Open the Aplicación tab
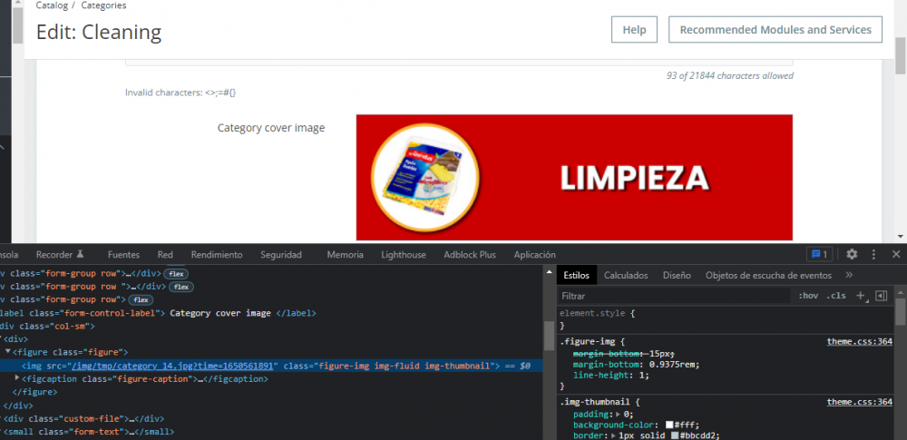 click(x=534, y=255)
